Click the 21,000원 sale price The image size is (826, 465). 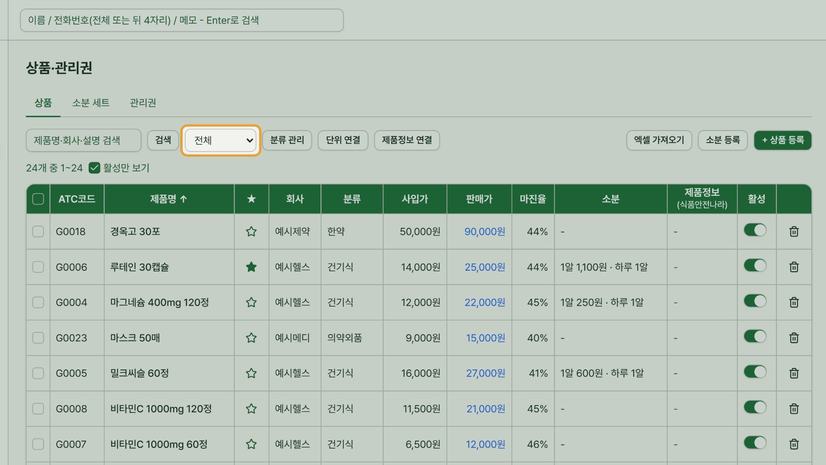click(x=486, y=409)
